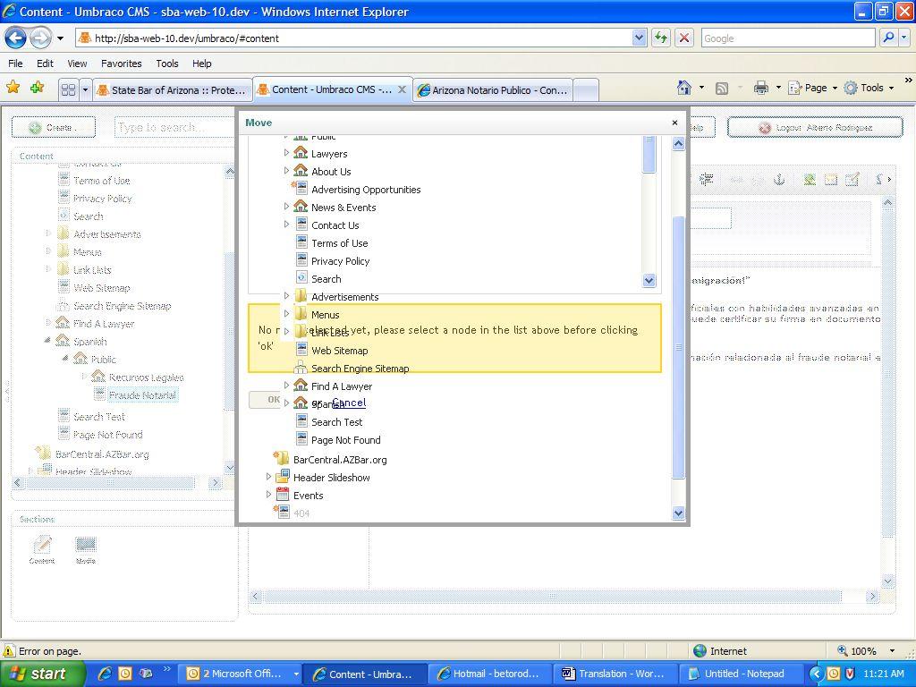Click the News & Events home icon

pos(301,207)
